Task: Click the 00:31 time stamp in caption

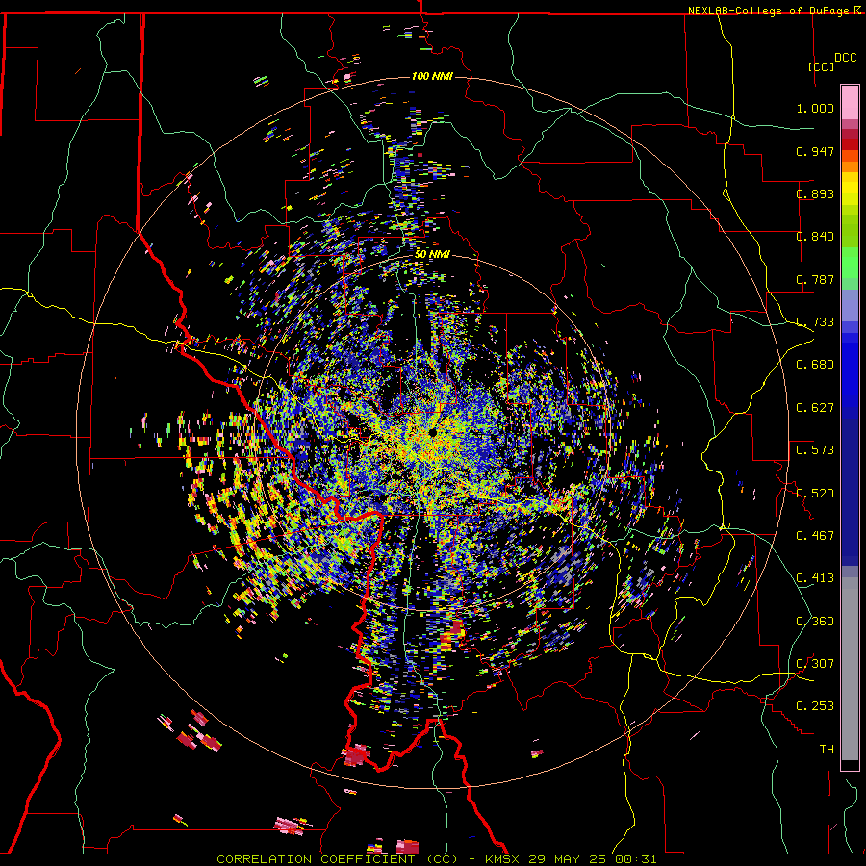Action: coord(635,859)
